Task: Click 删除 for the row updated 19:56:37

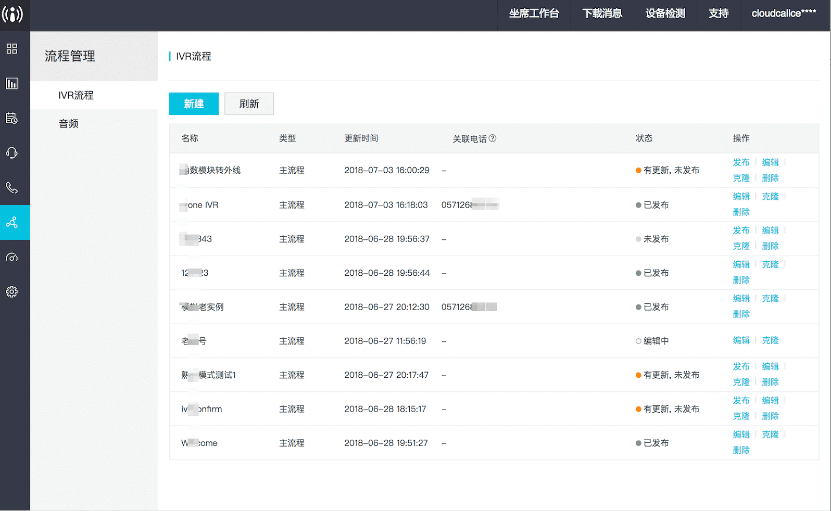Action: (771, 246)
